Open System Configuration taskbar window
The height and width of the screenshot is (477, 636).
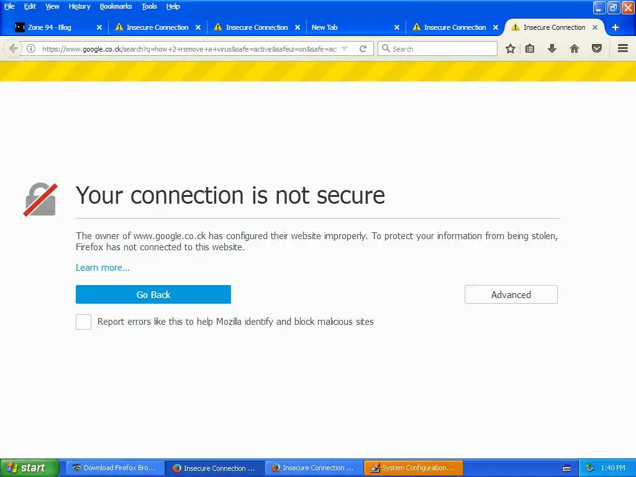[x=414, y=468]
